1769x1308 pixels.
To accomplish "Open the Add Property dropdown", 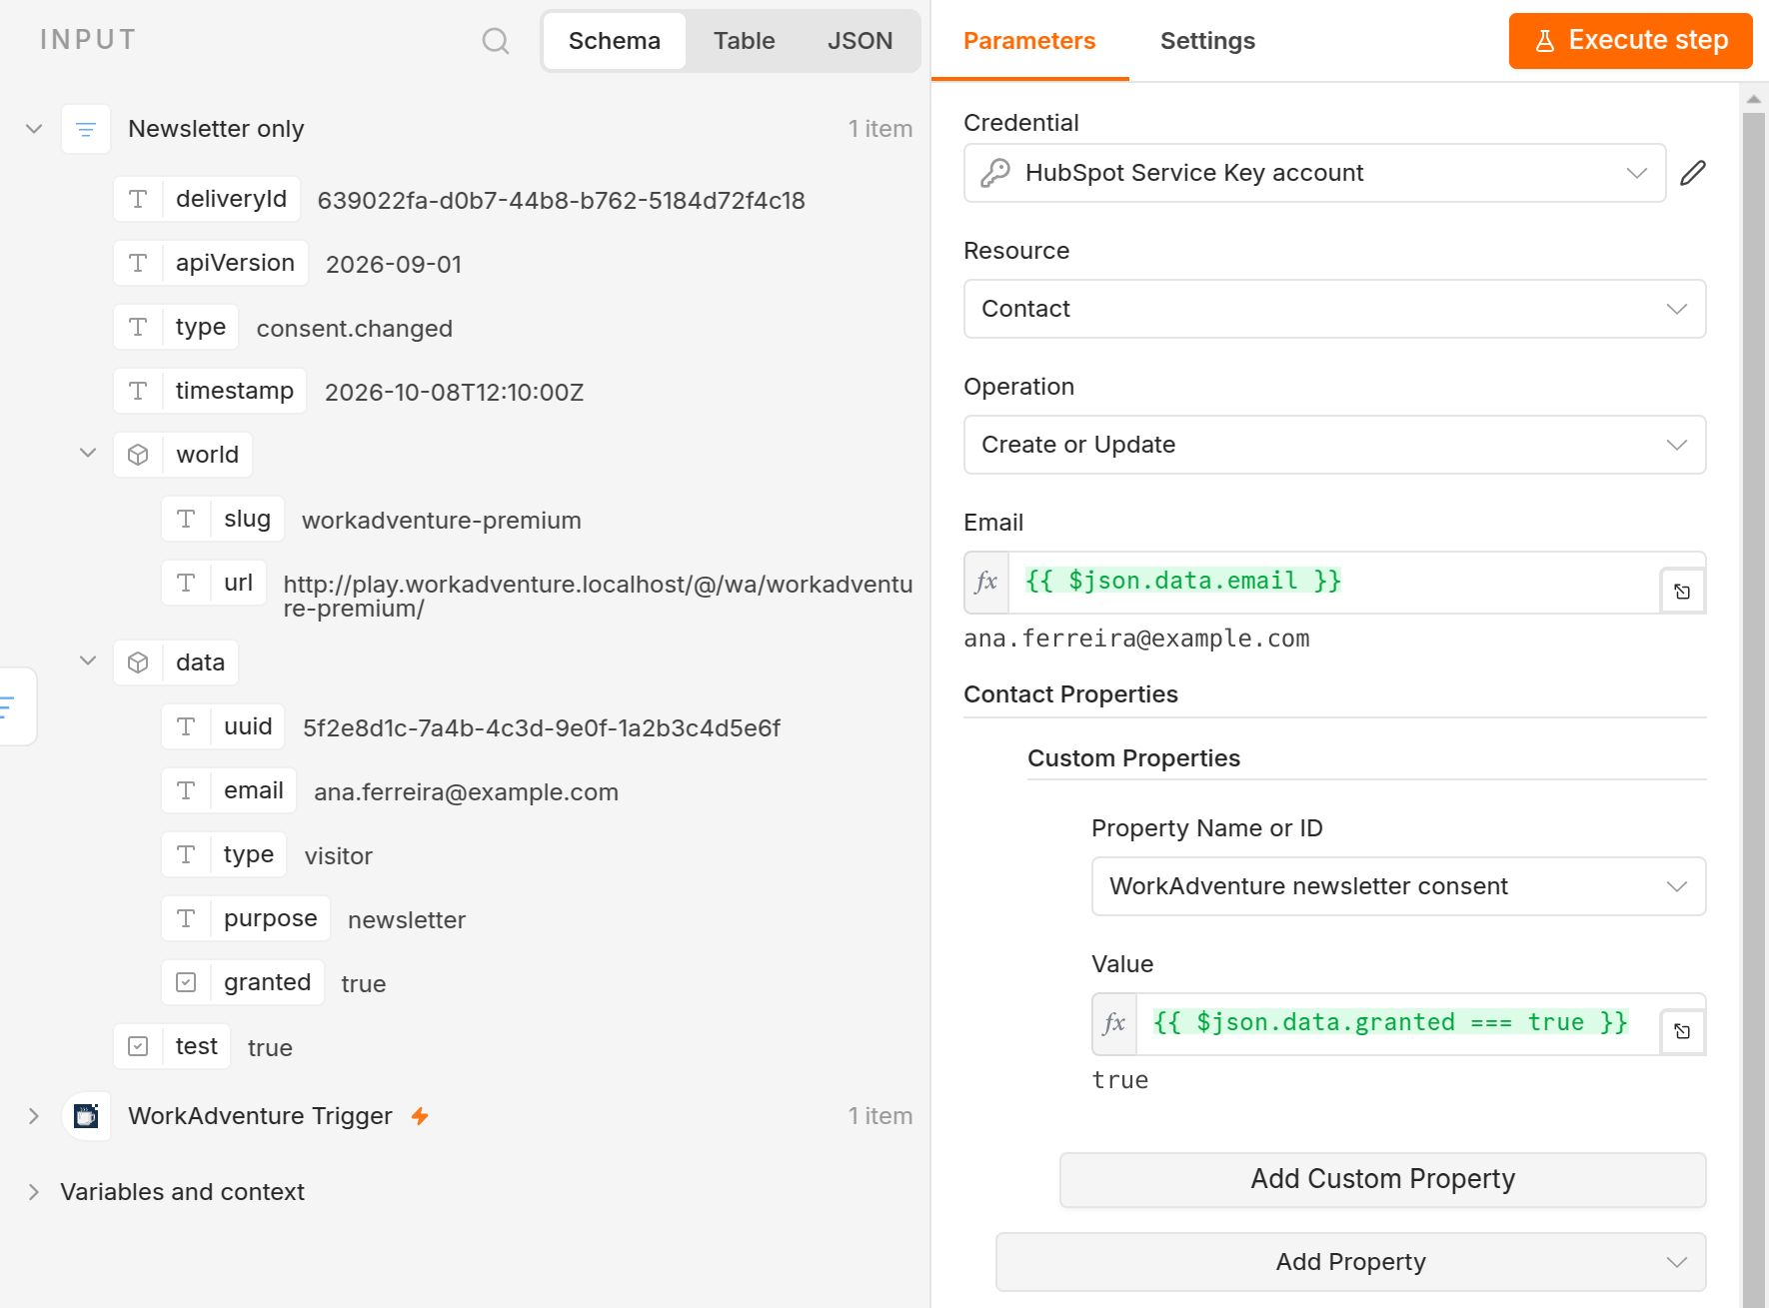I will pos(1350,1262).
